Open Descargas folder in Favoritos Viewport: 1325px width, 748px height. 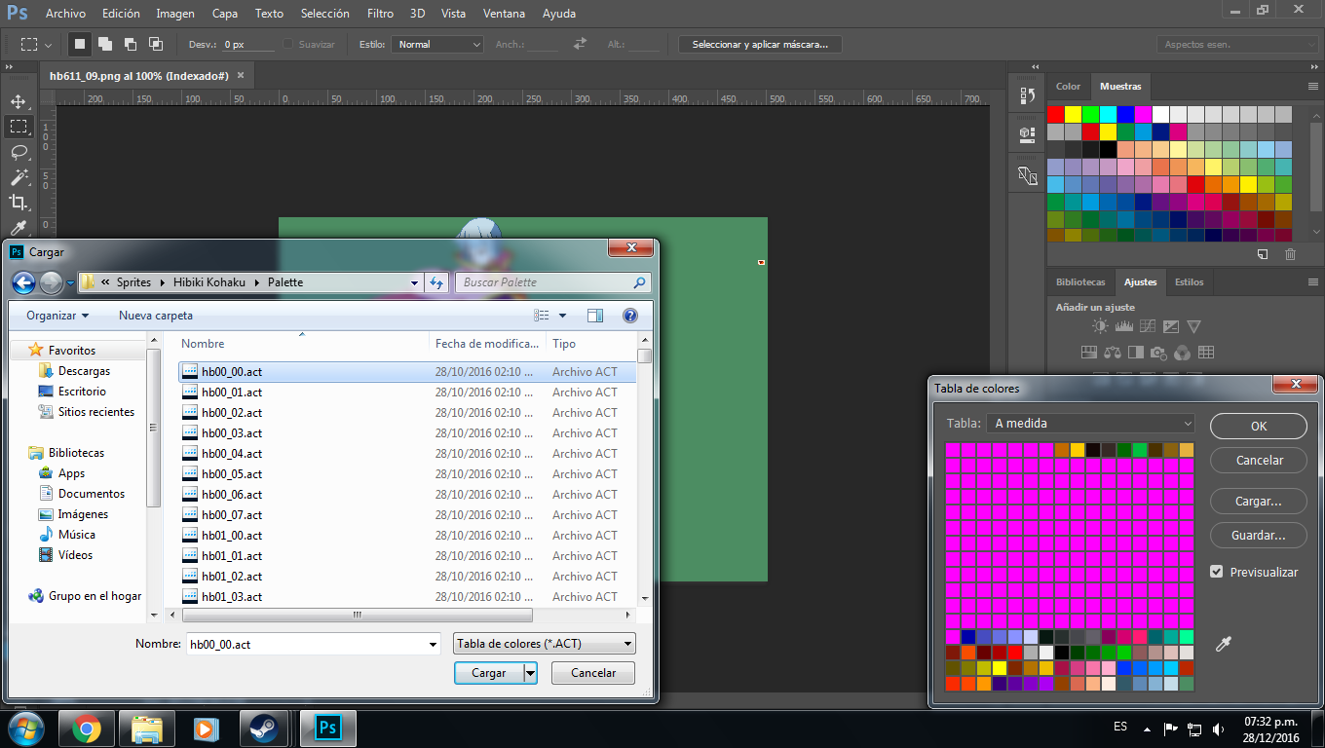pyautogui.click(x=84, y=371)
